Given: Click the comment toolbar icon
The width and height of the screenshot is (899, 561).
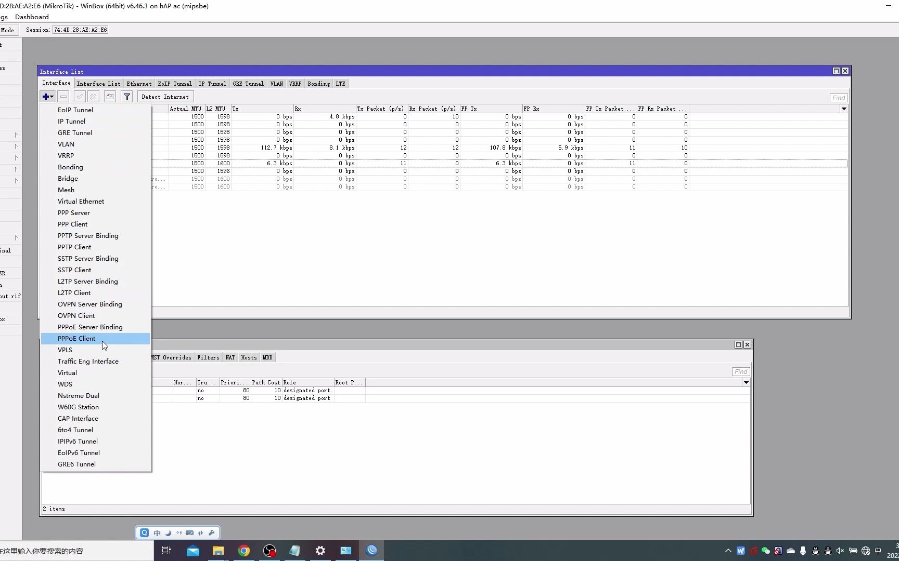Looking at the screenshot, I should pyautogui.click(x=110, y=97).
